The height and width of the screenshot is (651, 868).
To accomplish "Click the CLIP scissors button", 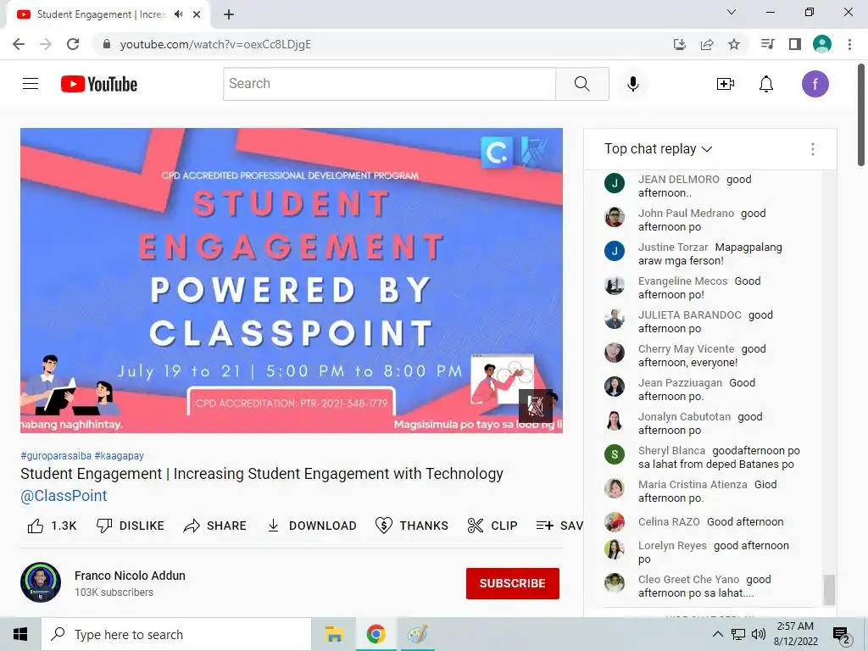I will 492,526.
